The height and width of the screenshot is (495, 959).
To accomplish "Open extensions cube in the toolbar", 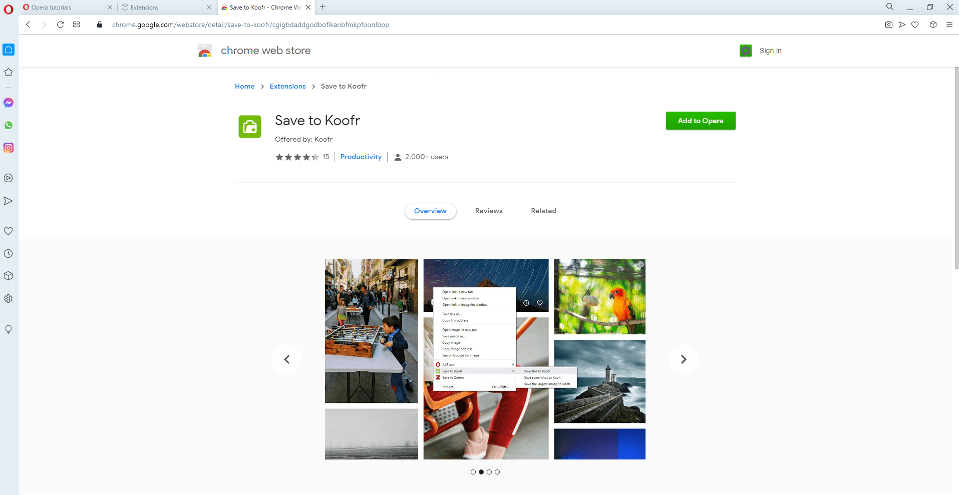I will click(933, 25).
